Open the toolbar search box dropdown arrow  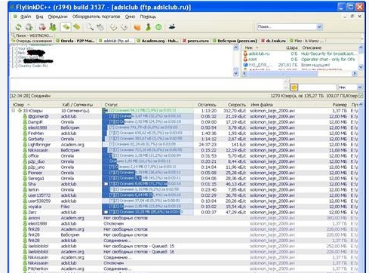319,26
